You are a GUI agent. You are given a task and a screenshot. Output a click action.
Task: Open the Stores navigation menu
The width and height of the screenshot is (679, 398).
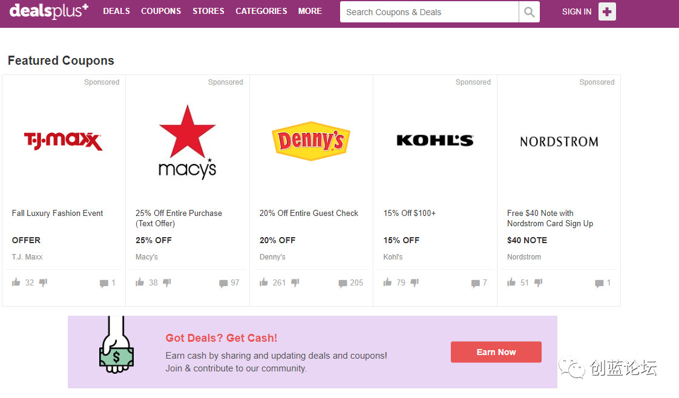[x=208, y=11]
